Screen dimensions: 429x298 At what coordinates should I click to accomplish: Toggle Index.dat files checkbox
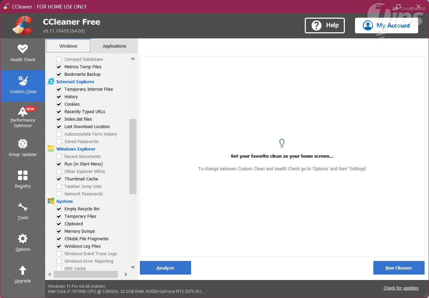click(59, 119)
